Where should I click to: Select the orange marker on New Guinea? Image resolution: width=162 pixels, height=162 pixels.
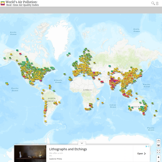tap(136, 99)
